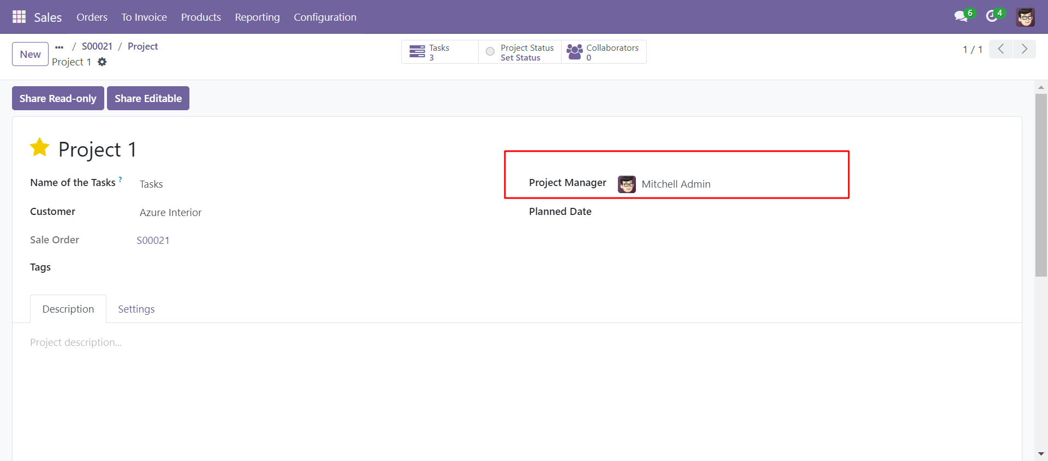Select the Description tab
Image resolution: width=1048 pixels, height=461 pixels.
click(x=68, y=309)
